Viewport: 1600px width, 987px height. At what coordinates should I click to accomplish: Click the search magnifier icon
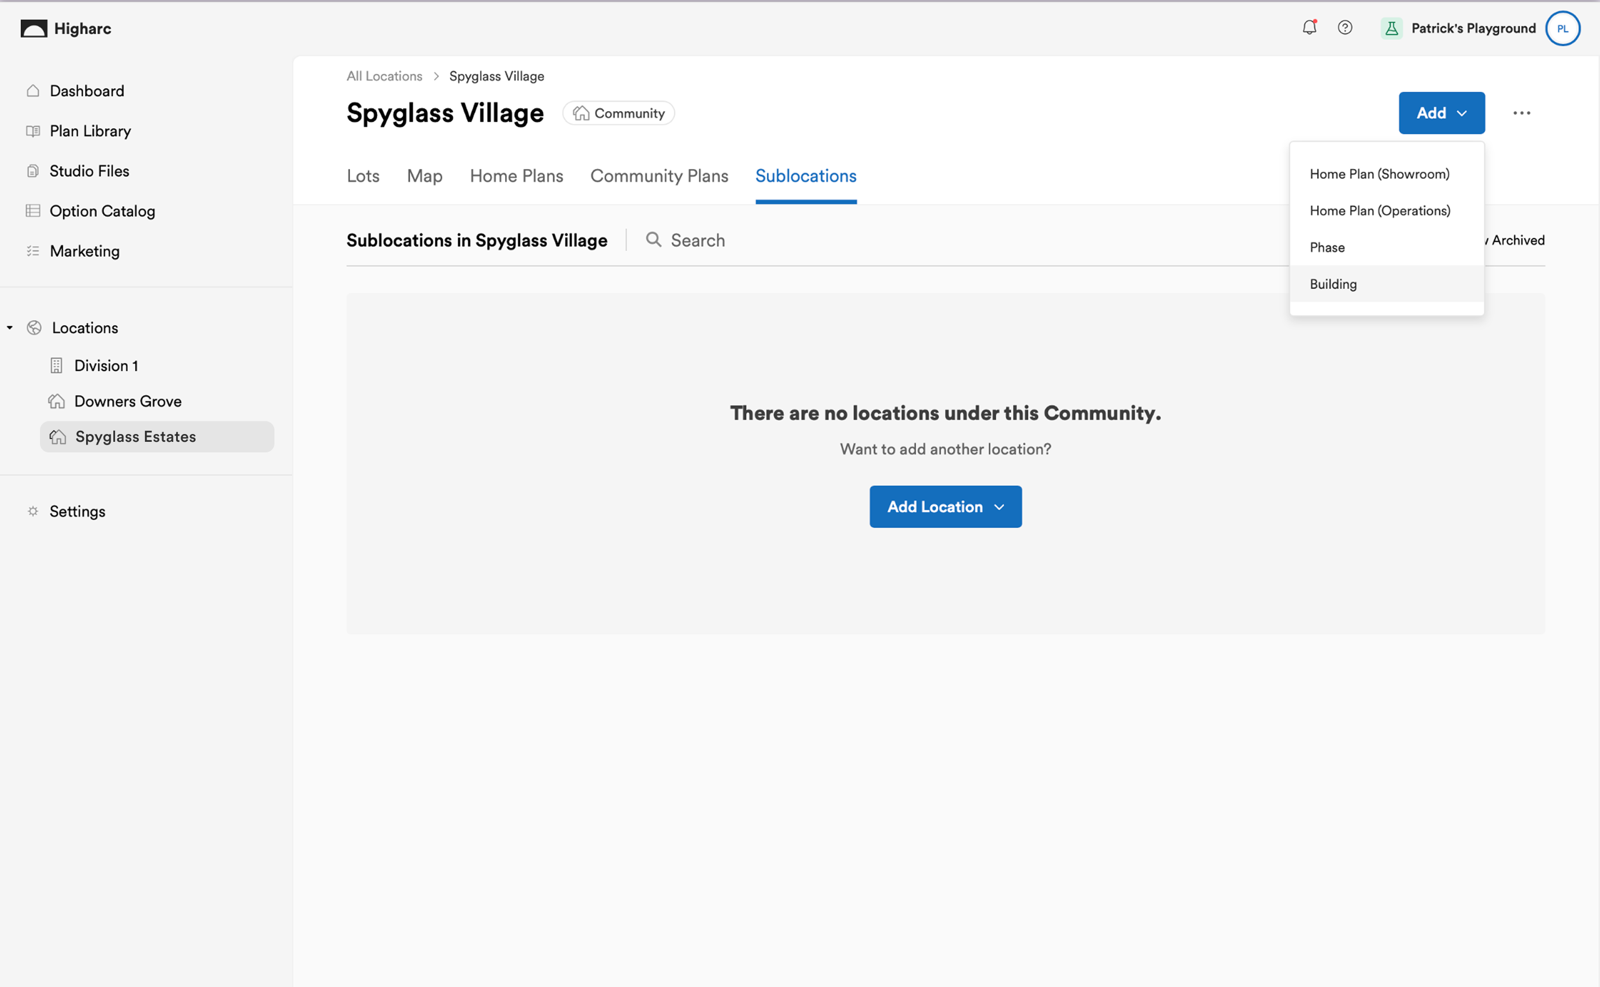coord(653,240)
